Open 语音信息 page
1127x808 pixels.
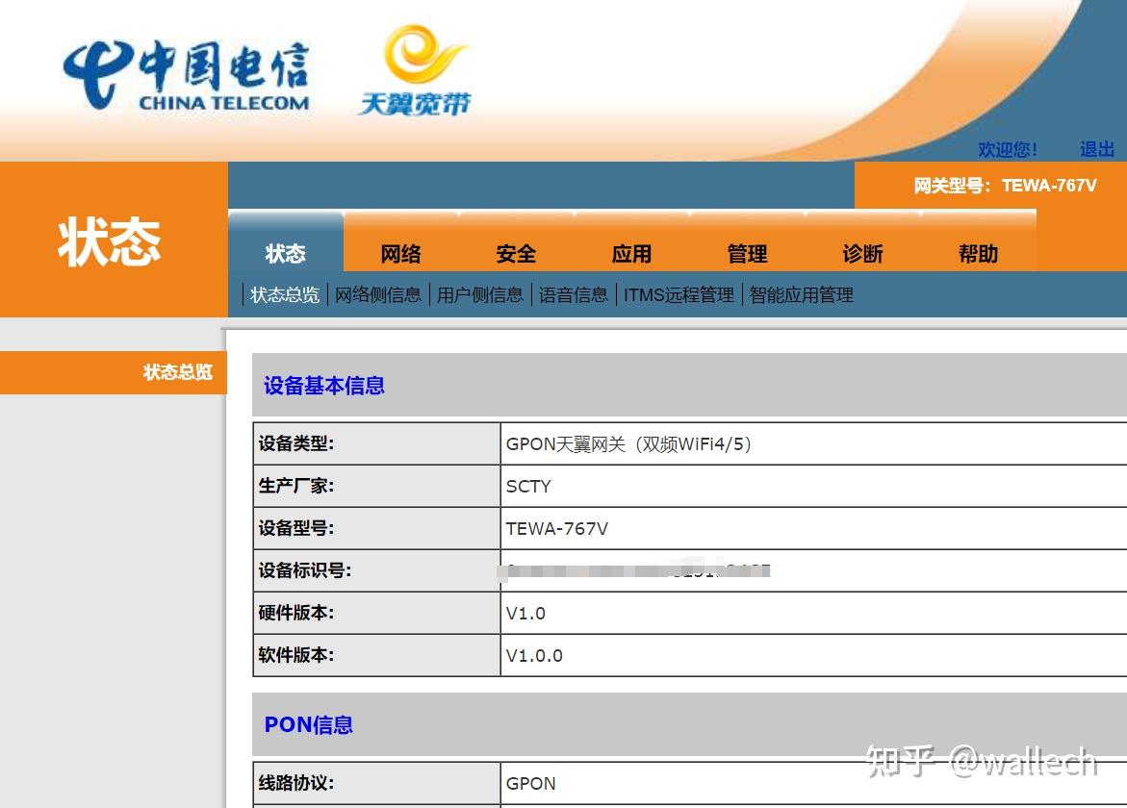point(573,295)
